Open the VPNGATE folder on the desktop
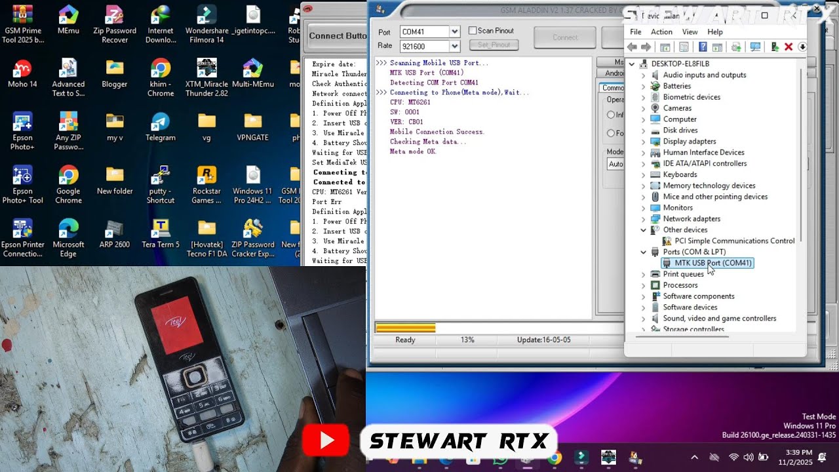 [x=252, y=127]
